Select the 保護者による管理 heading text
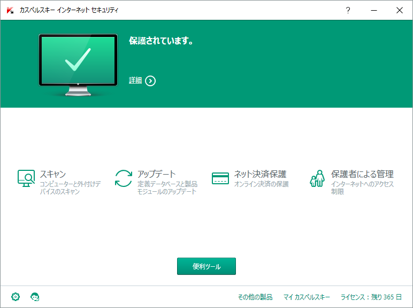Screen dimensions: 413x308 click(x=362, y=174)
